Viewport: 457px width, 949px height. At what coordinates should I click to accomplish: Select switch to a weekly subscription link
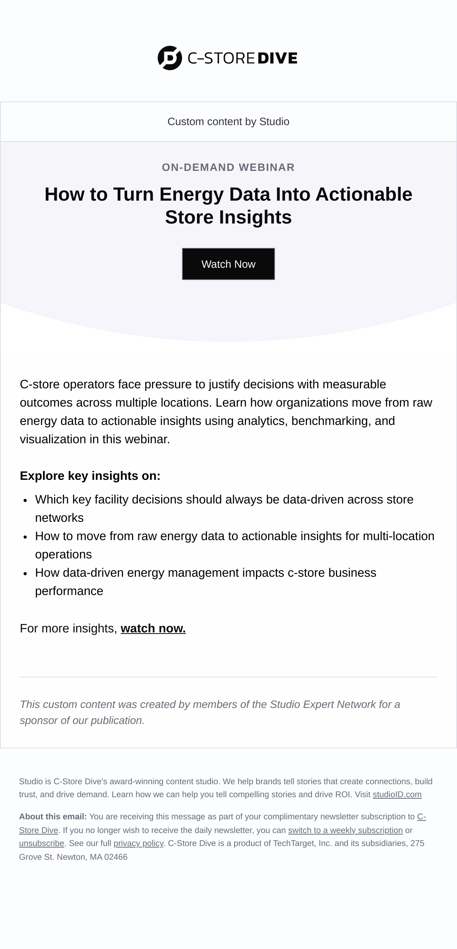[345, 830]
